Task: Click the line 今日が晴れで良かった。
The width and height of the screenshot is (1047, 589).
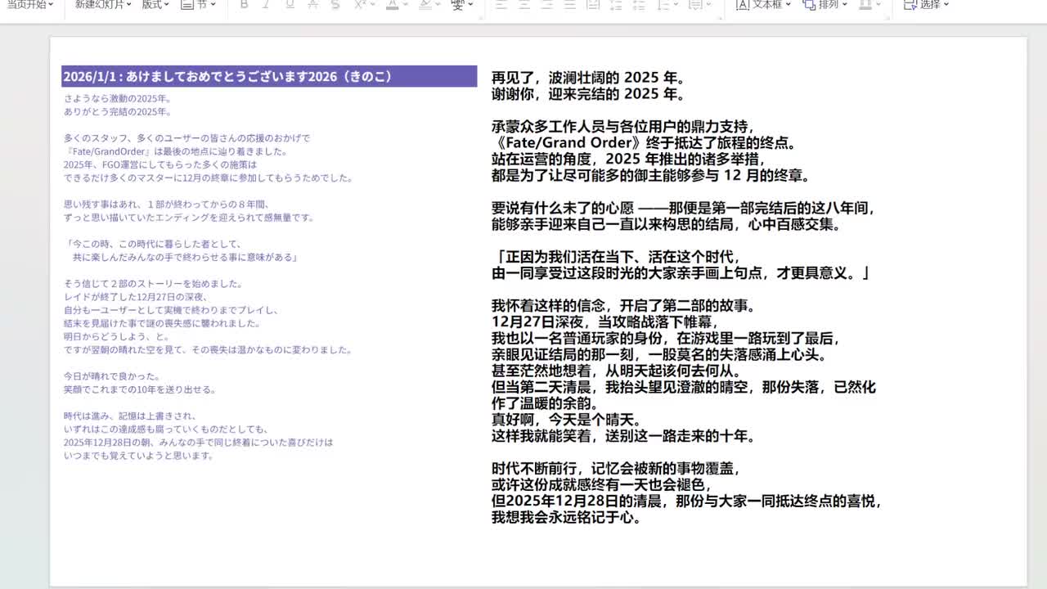Action: pos(112,376)
